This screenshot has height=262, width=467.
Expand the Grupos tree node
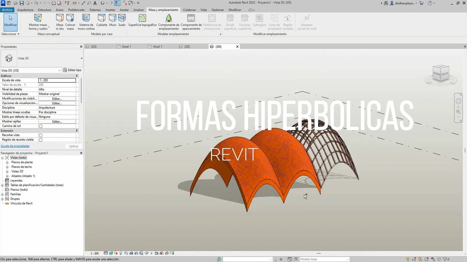[3, 199]
